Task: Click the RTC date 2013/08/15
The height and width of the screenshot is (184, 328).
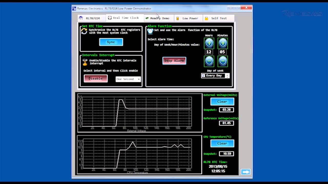Action: (x=218, y=166)
